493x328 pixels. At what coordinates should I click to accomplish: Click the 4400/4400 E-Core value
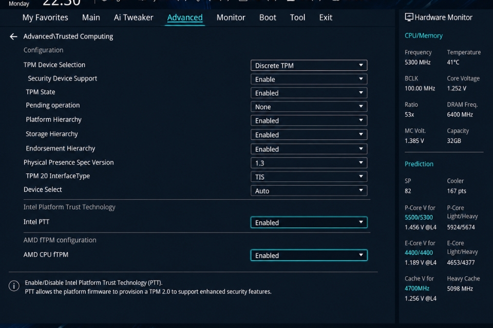click(419, 253)
